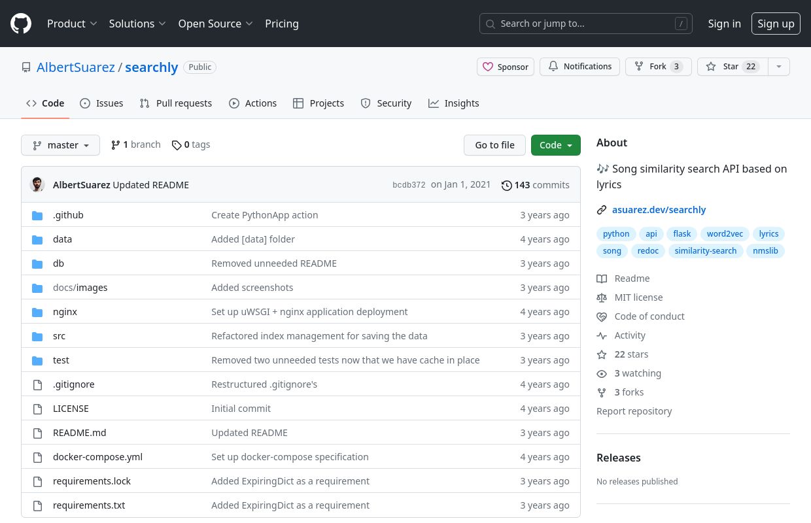
Task: Click the nginx folder icon
Action: [37, 312]
